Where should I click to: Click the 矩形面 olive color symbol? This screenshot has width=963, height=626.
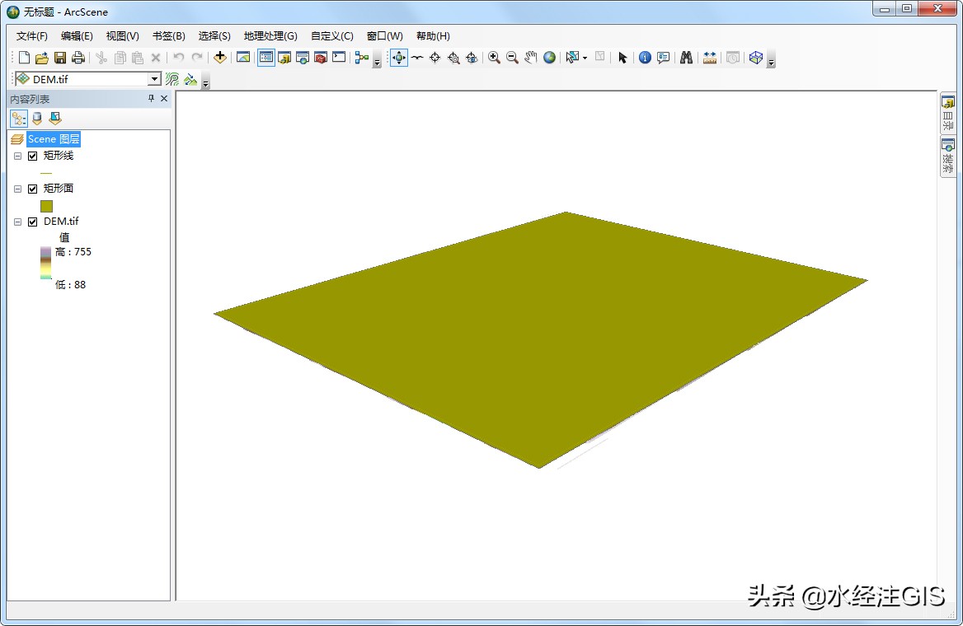[x=46, y=206]
